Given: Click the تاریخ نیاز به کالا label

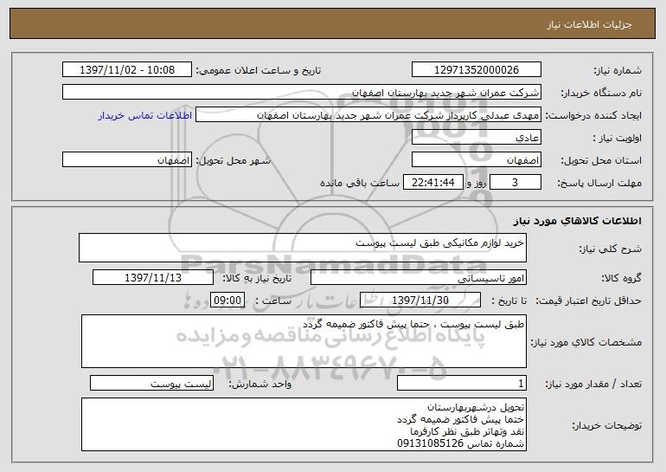Looking at the screenshot, I should (257, 278).
